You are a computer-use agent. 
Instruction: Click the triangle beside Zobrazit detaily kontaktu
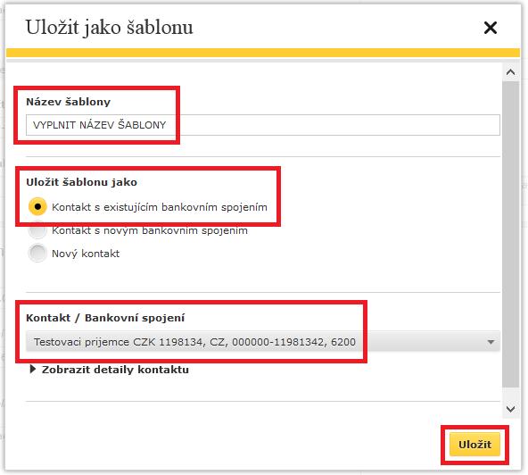tap(33, 369)
